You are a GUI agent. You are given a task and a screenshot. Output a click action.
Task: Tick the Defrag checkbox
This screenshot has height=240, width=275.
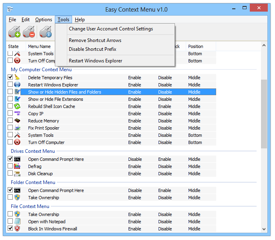[10, 166]
